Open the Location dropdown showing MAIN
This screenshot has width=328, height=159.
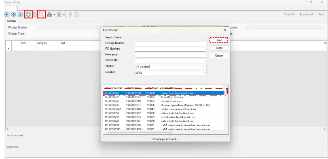[x=171, y=72]
